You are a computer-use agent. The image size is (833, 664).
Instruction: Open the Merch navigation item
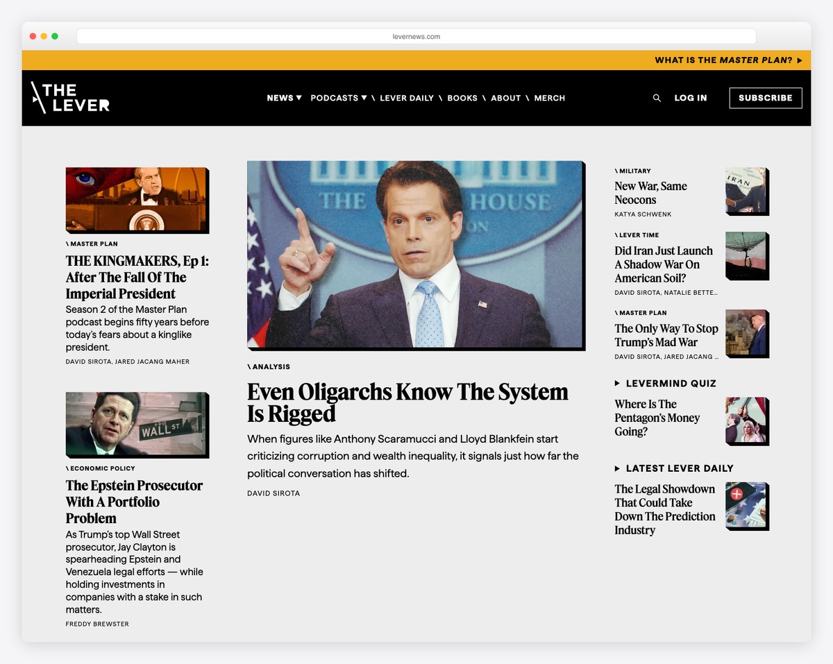tap(549, 98)
